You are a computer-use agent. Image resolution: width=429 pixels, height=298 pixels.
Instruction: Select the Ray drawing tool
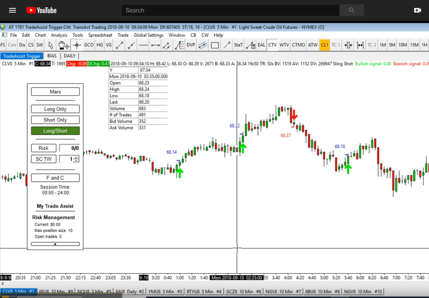coord(131,45)
